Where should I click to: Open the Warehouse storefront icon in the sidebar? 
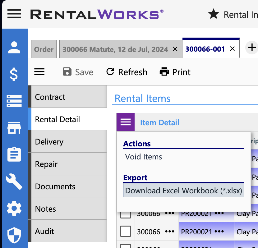(14, 128)
